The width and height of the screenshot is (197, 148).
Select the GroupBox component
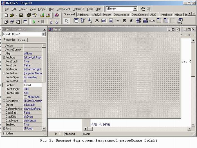coord(159,21)
